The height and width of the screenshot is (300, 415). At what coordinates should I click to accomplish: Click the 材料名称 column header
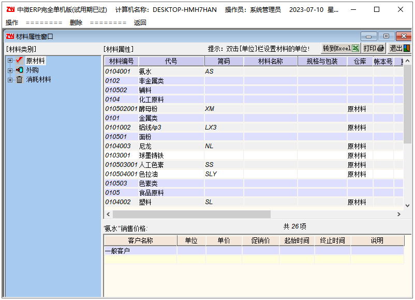[271, 62]
